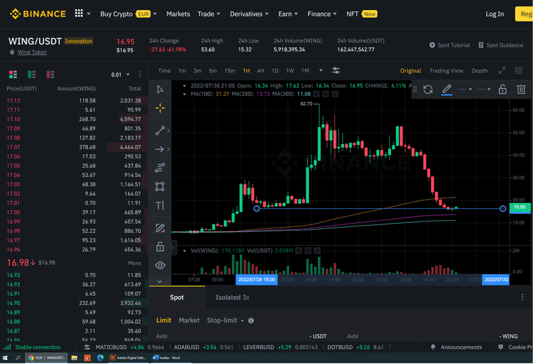This screenshot has height=364, width=533.
Task: Open chart indicator settings sliders icon
Action: coord(336,71)
